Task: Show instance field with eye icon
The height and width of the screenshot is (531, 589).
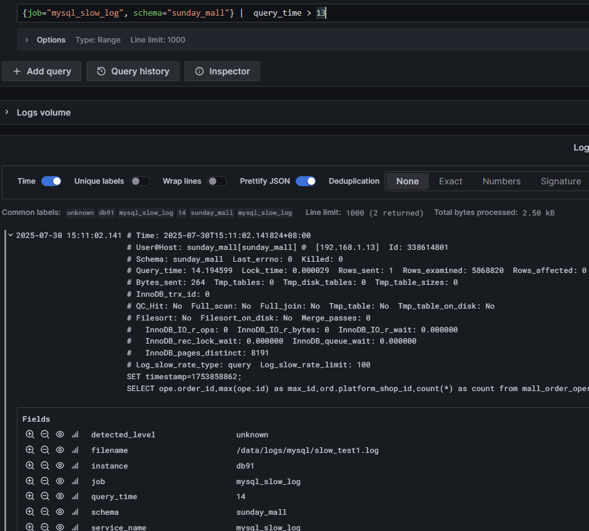Action: 60,465
